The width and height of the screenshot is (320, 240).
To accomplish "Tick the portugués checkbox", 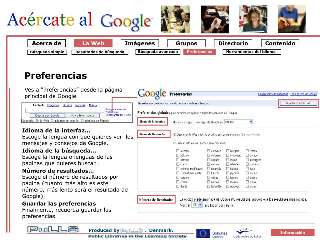I will [247, 160].
